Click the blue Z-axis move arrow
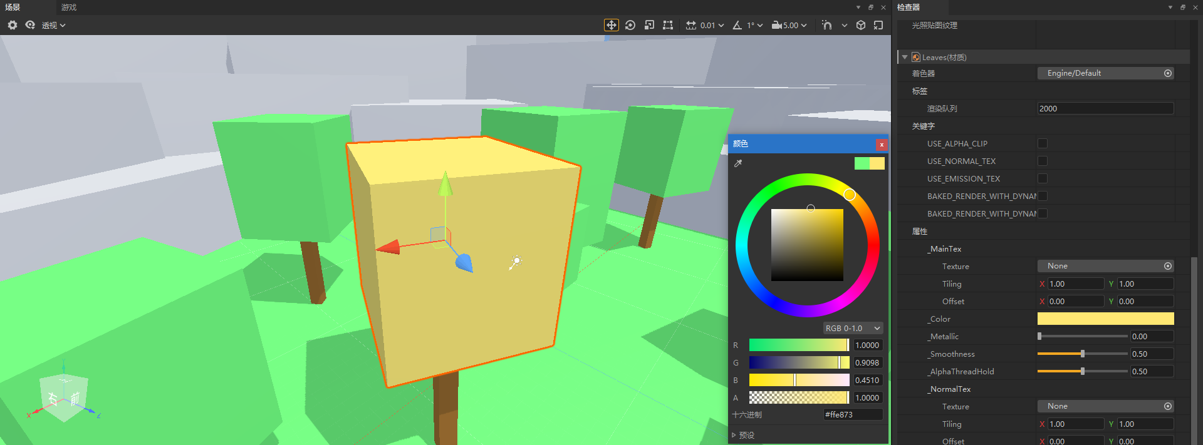The height and width of the screenshot is (445, 1203). (464, 262)
